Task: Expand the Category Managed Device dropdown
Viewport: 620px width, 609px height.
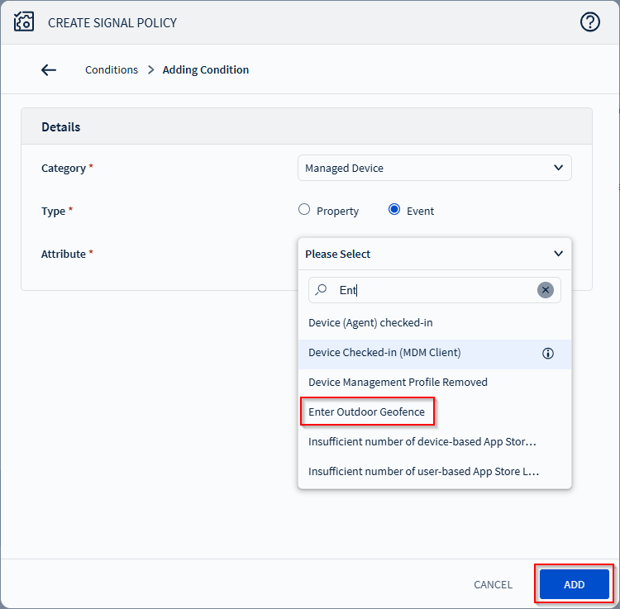Action: [x=433, y=168]
